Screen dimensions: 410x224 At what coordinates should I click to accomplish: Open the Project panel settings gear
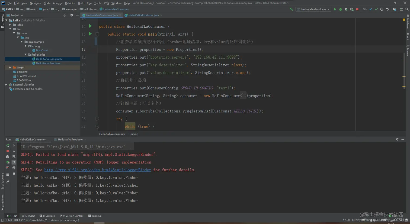[72, 15]
